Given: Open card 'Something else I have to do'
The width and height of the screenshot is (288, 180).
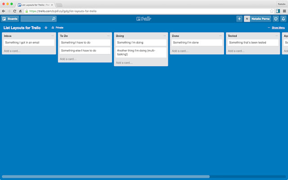Looking at the screenshot, I should tap(85, 51).
